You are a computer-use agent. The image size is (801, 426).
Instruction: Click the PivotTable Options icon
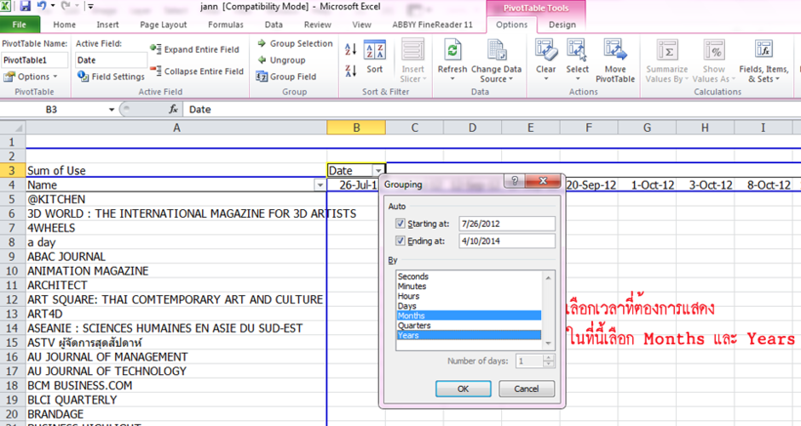pyautogui.click(x=9, y=77)
